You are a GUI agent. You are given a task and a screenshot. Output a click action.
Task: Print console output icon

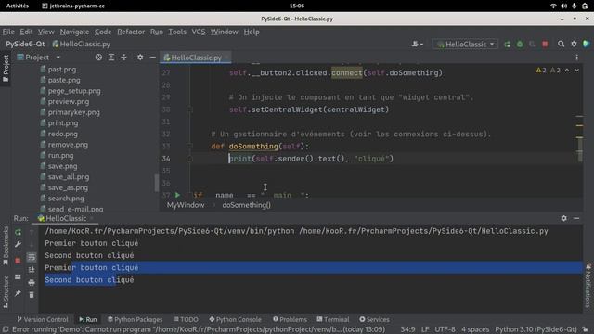click(32, 282)
